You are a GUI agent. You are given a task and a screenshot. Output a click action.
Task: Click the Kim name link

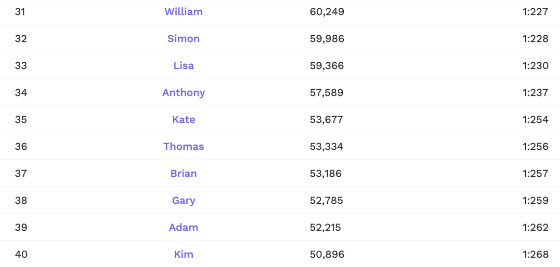184,254
